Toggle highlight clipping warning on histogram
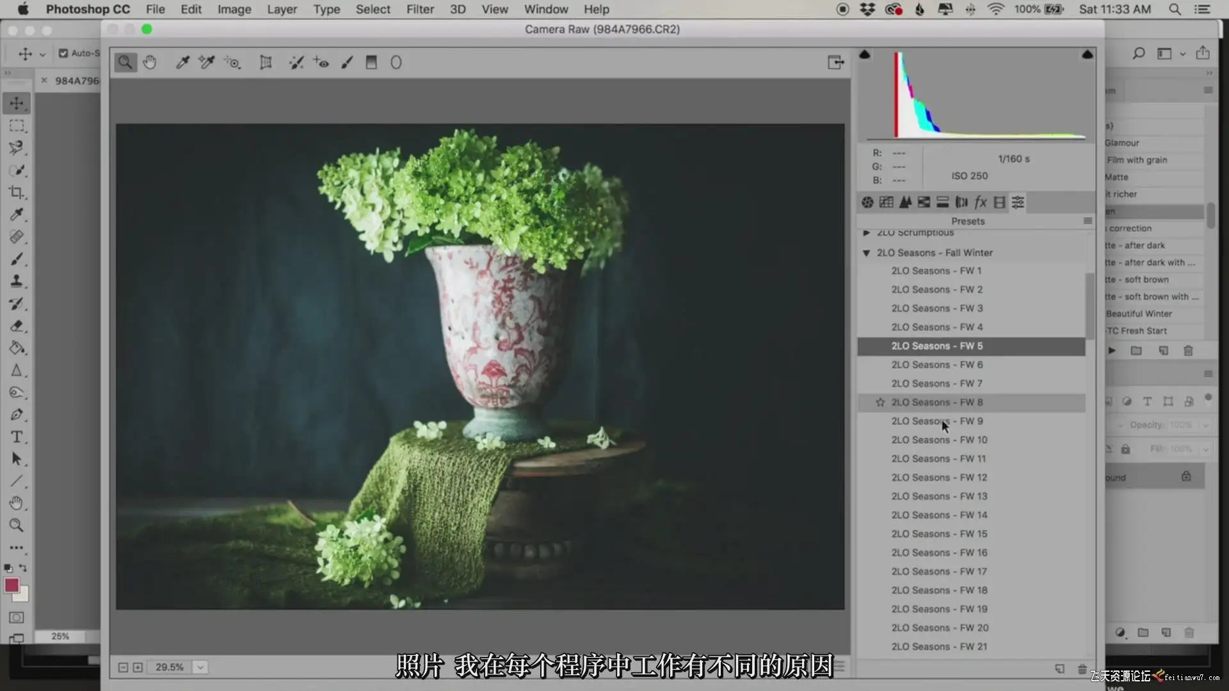Viewport: 1229px width, 691px height. pyautogui.click(x=1087, y=54)
